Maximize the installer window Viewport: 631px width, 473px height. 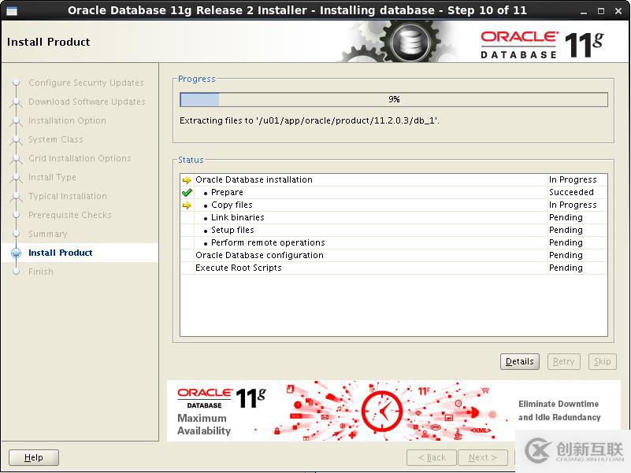(x=601, y=11)
